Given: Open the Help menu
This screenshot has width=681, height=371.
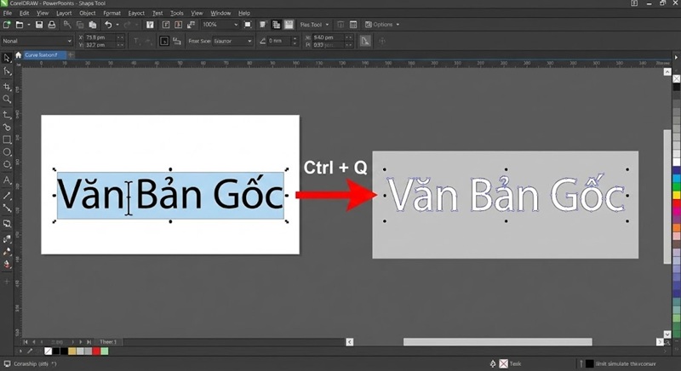Looking at the screenshot, I should pos(244,13).
